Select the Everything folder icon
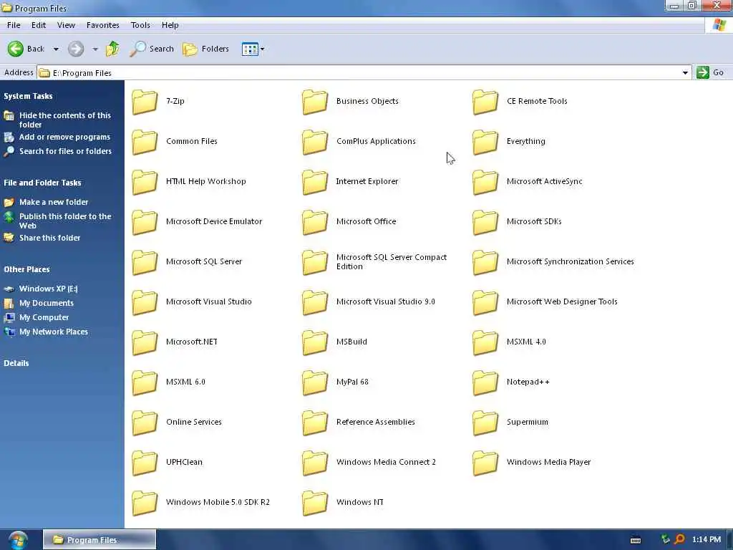733x550 pixels. pos(485,143)
